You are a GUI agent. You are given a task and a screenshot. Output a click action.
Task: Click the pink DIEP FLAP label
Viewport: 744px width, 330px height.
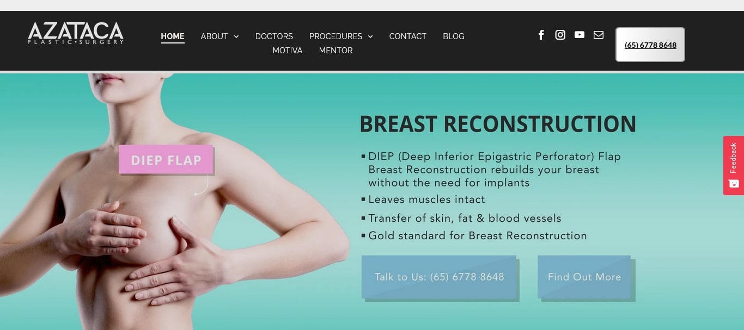tap(166, 160)
